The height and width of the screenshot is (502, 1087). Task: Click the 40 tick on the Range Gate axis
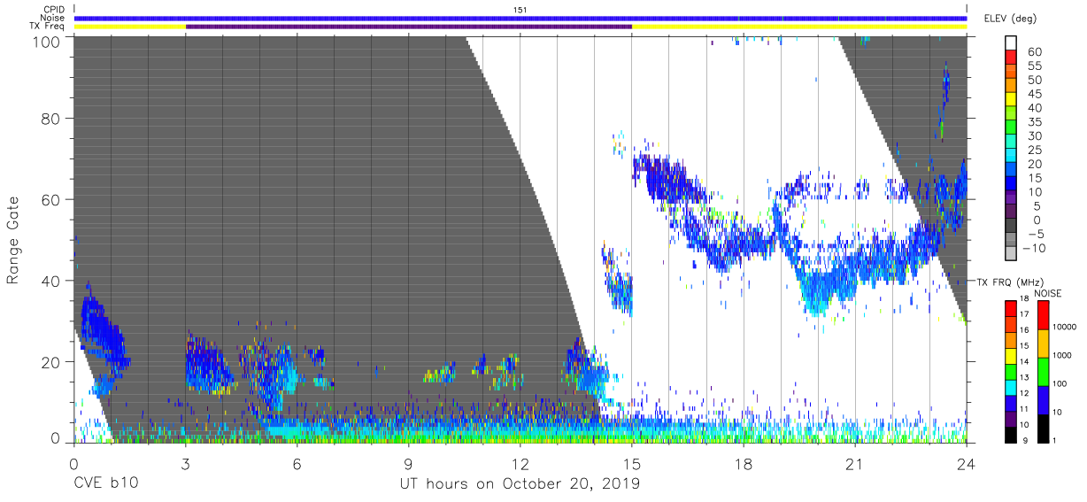(51, 281)
